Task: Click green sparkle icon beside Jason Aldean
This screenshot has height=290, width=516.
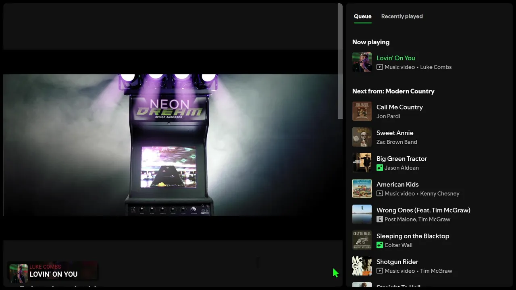Action: tap(380, 168)
